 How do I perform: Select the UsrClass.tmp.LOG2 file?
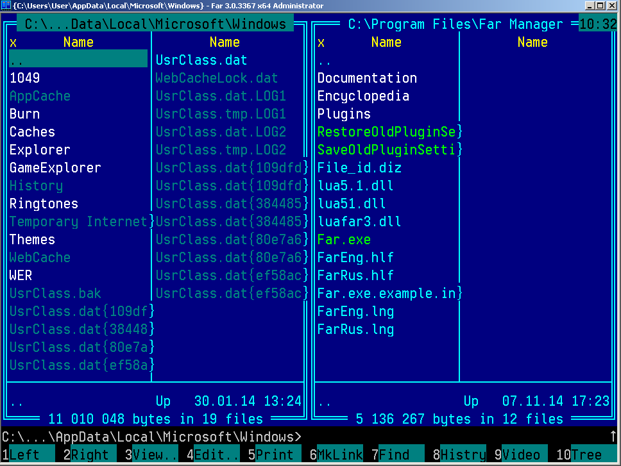click(x=221, y=150)
